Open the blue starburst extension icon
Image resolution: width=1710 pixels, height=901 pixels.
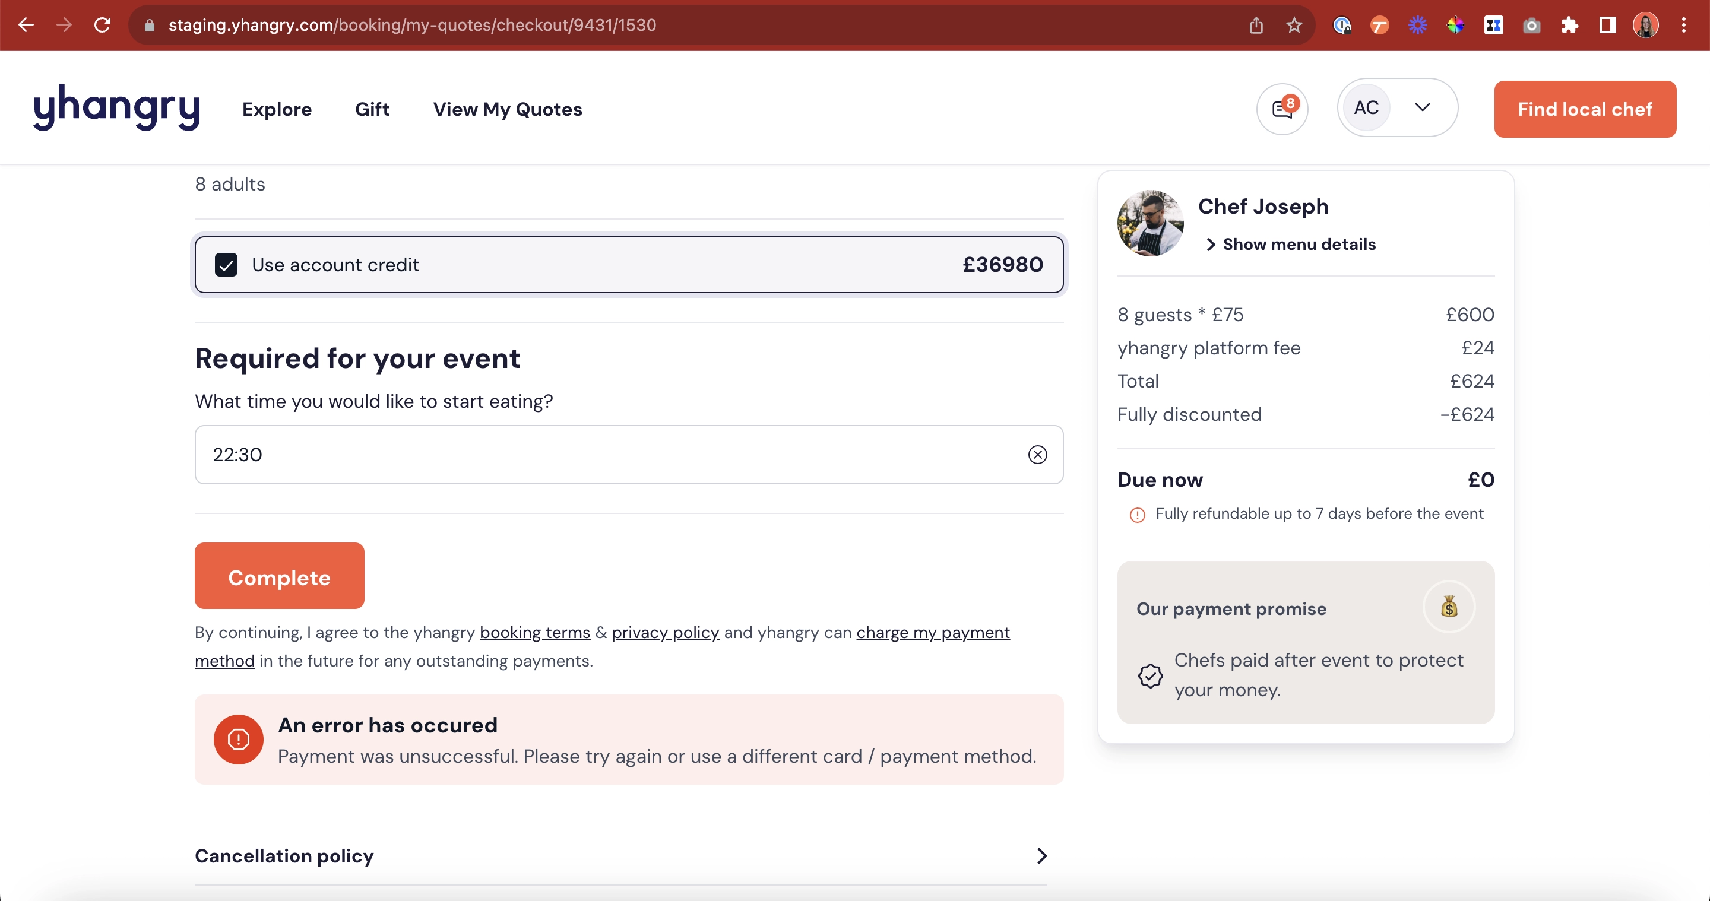(1417, 25)
